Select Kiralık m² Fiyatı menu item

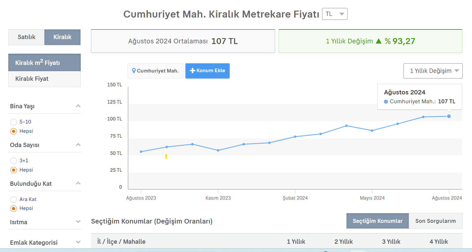click(44, 63)
